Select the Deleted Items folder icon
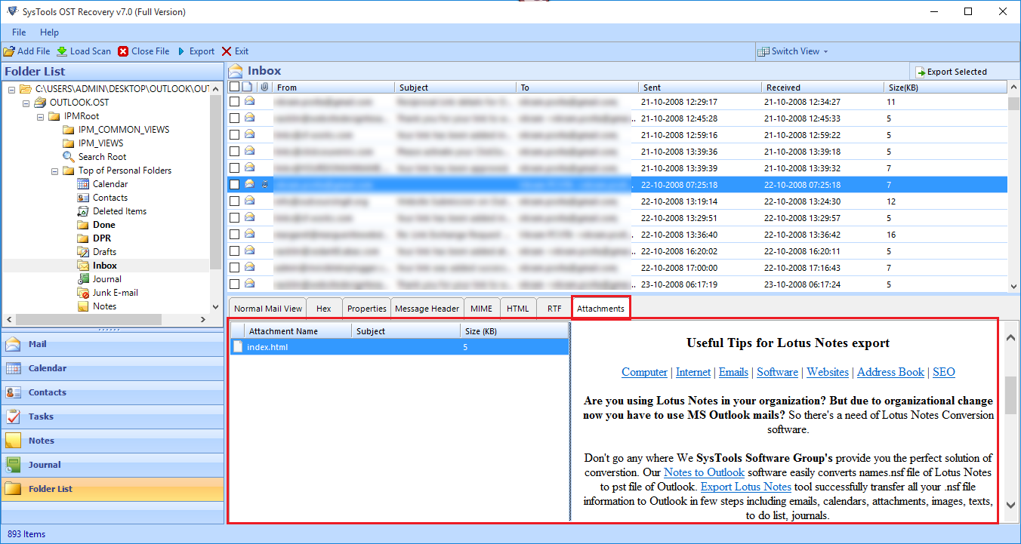1021x544 pixels. pyautogui.click(x=83, y=211)
